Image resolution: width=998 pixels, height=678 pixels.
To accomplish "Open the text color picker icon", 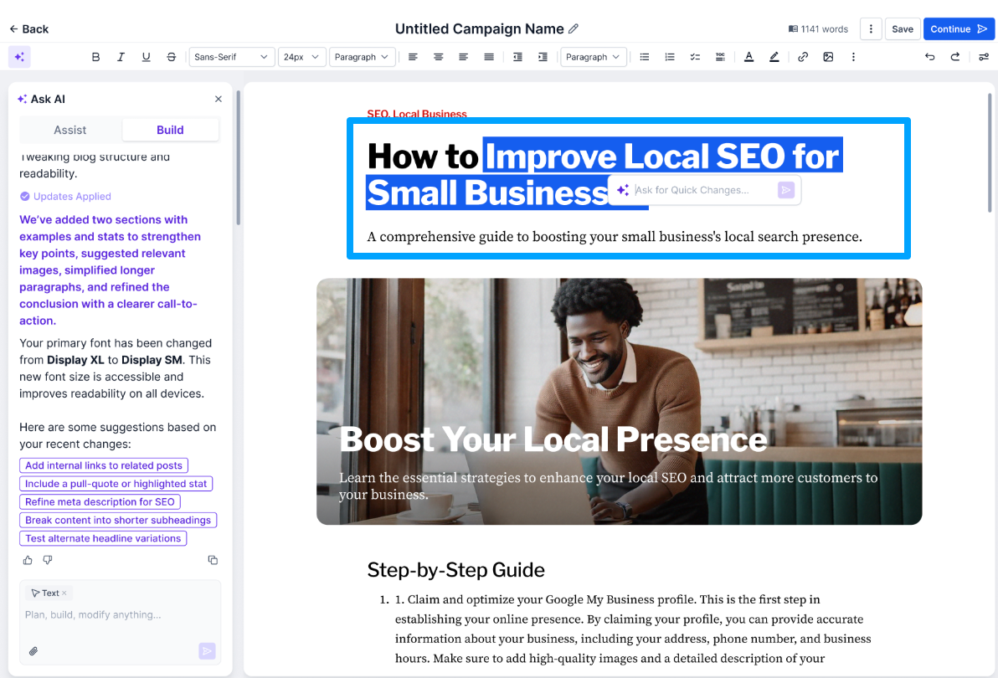I will [x=749, y=57].
